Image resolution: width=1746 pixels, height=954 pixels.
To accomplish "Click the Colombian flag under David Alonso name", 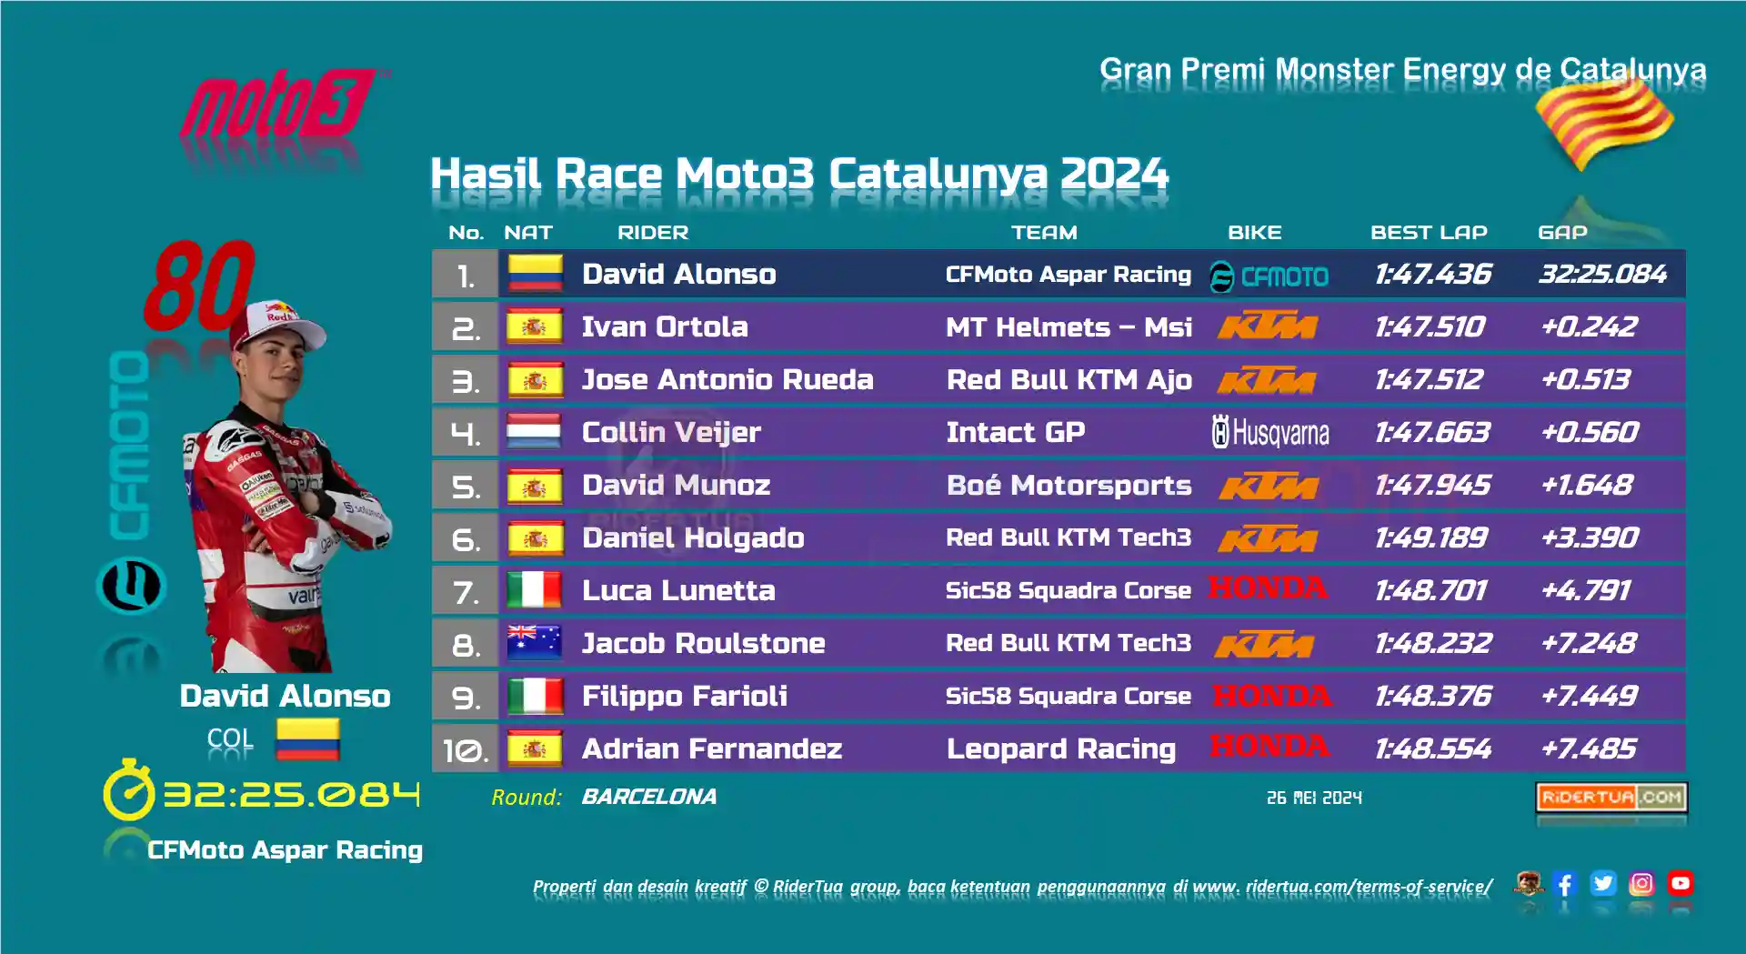I will click(307, 739).
